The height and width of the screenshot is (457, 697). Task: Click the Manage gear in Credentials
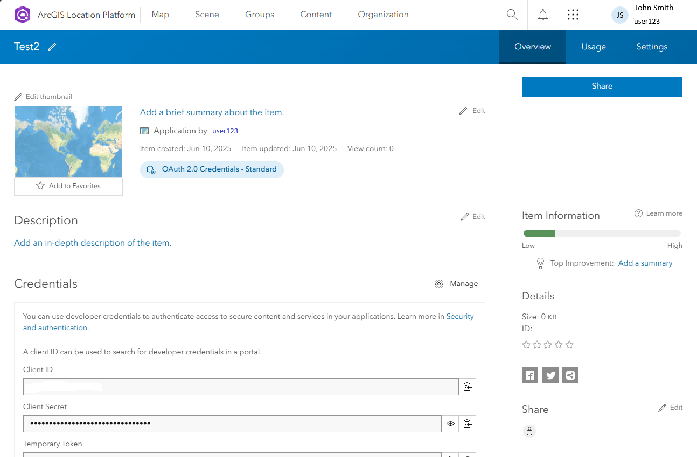coord(439,284)
